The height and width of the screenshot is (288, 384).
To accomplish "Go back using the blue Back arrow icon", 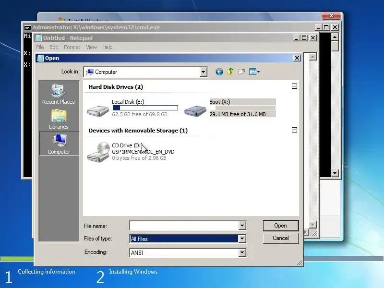I will click(219, 72).
